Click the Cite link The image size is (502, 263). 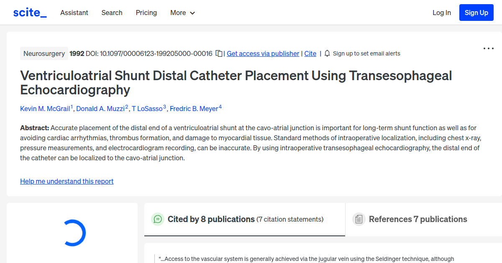tap(310, 53)
